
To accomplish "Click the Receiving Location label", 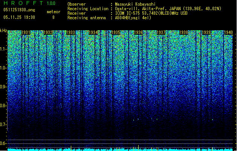I will pyautogui.click(x=88, y=9).
